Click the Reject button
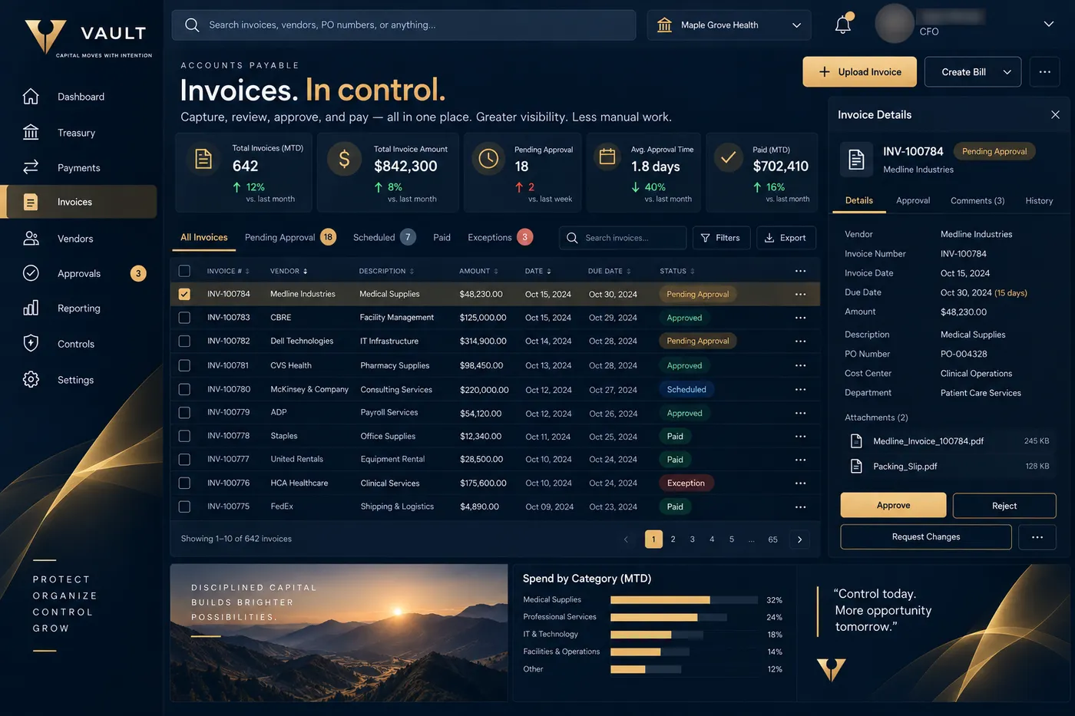Viewport: 1075px width, 716px height. pos(1004,506)
